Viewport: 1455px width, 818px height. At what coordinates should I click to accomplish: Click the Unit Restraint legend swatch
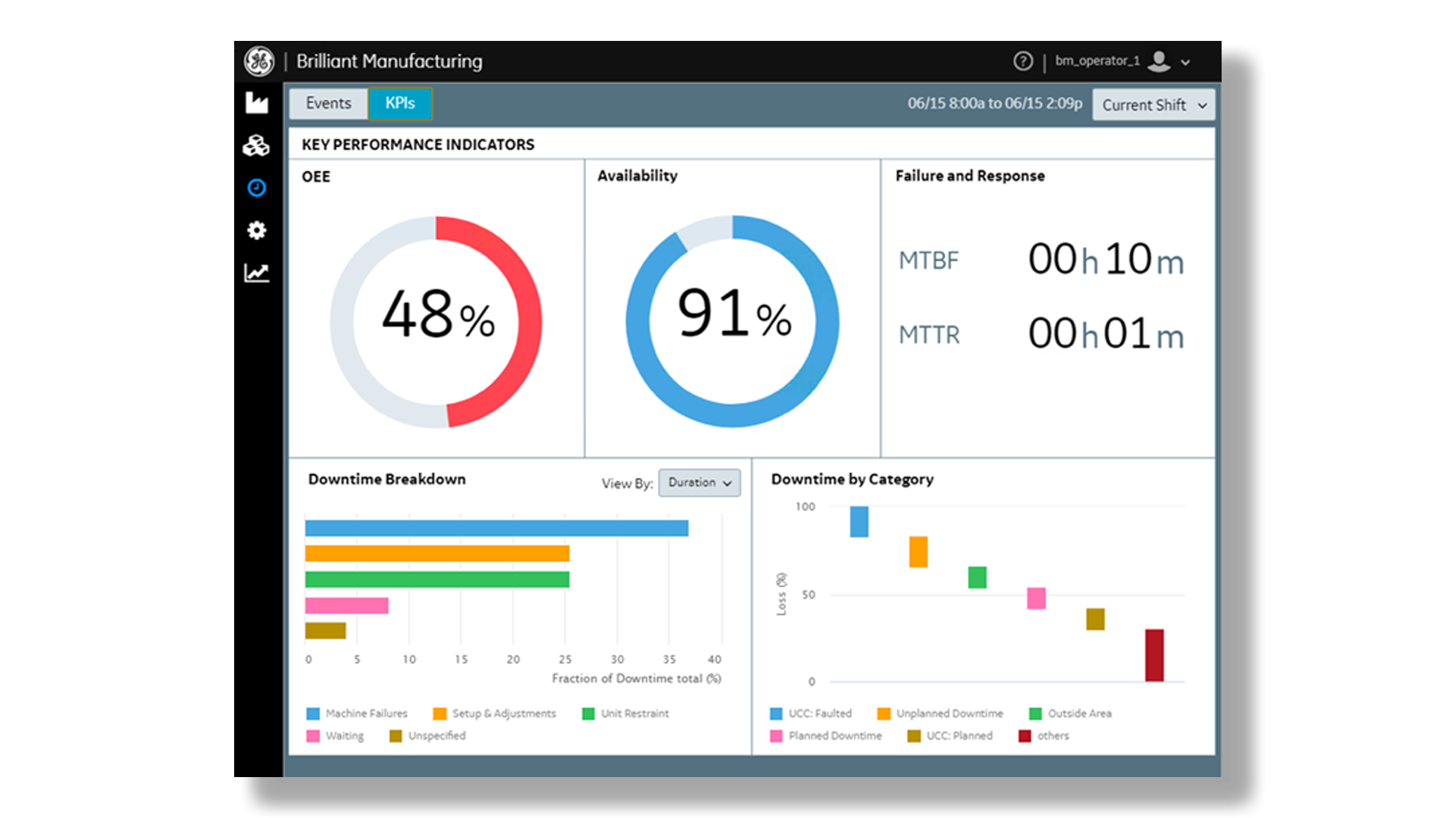(588, 713)
